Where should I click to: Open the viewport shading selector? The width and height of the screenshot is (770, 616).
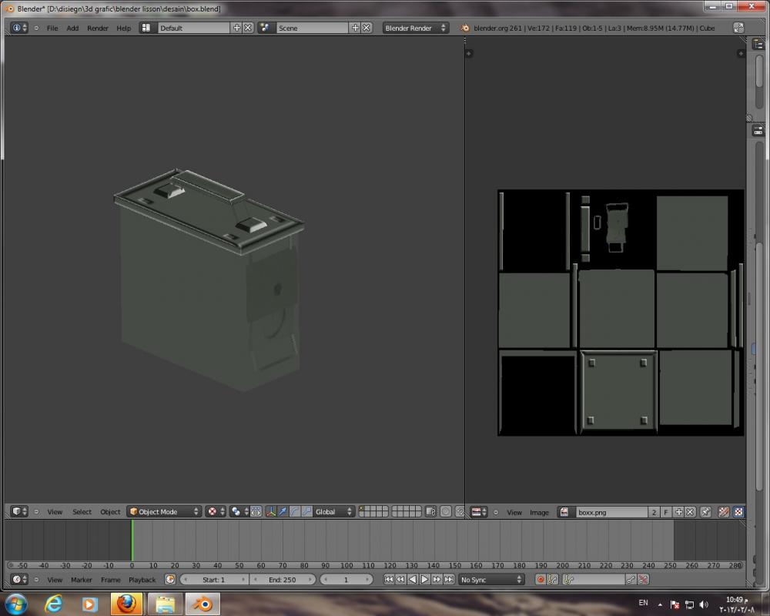coord(216,511)
